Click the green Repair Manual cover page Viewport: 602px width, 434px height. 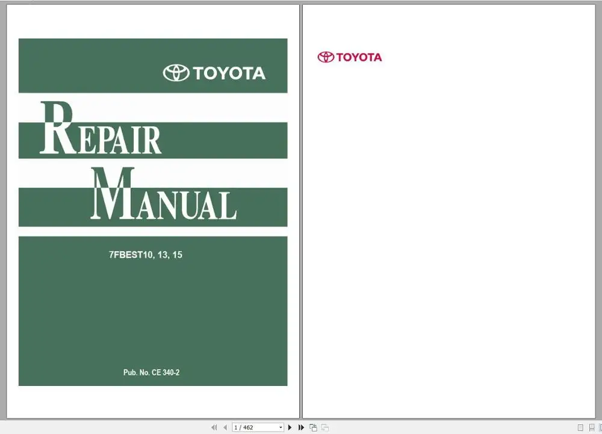[x=153, y=210]
